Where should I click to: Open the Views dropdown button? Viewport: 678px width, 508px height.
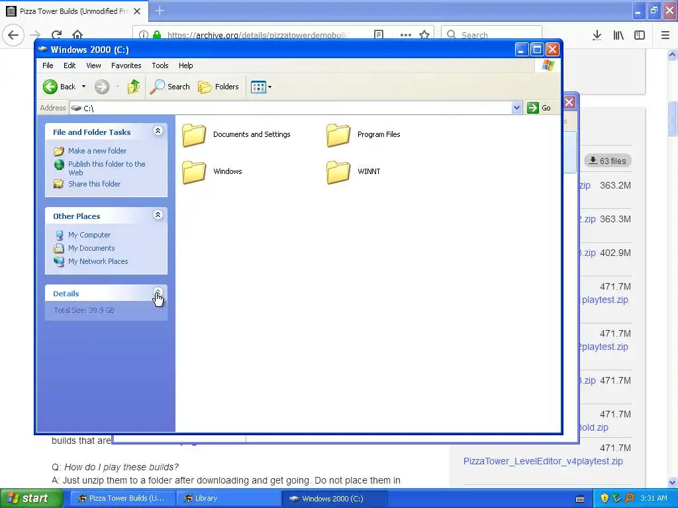pos(261,87)
